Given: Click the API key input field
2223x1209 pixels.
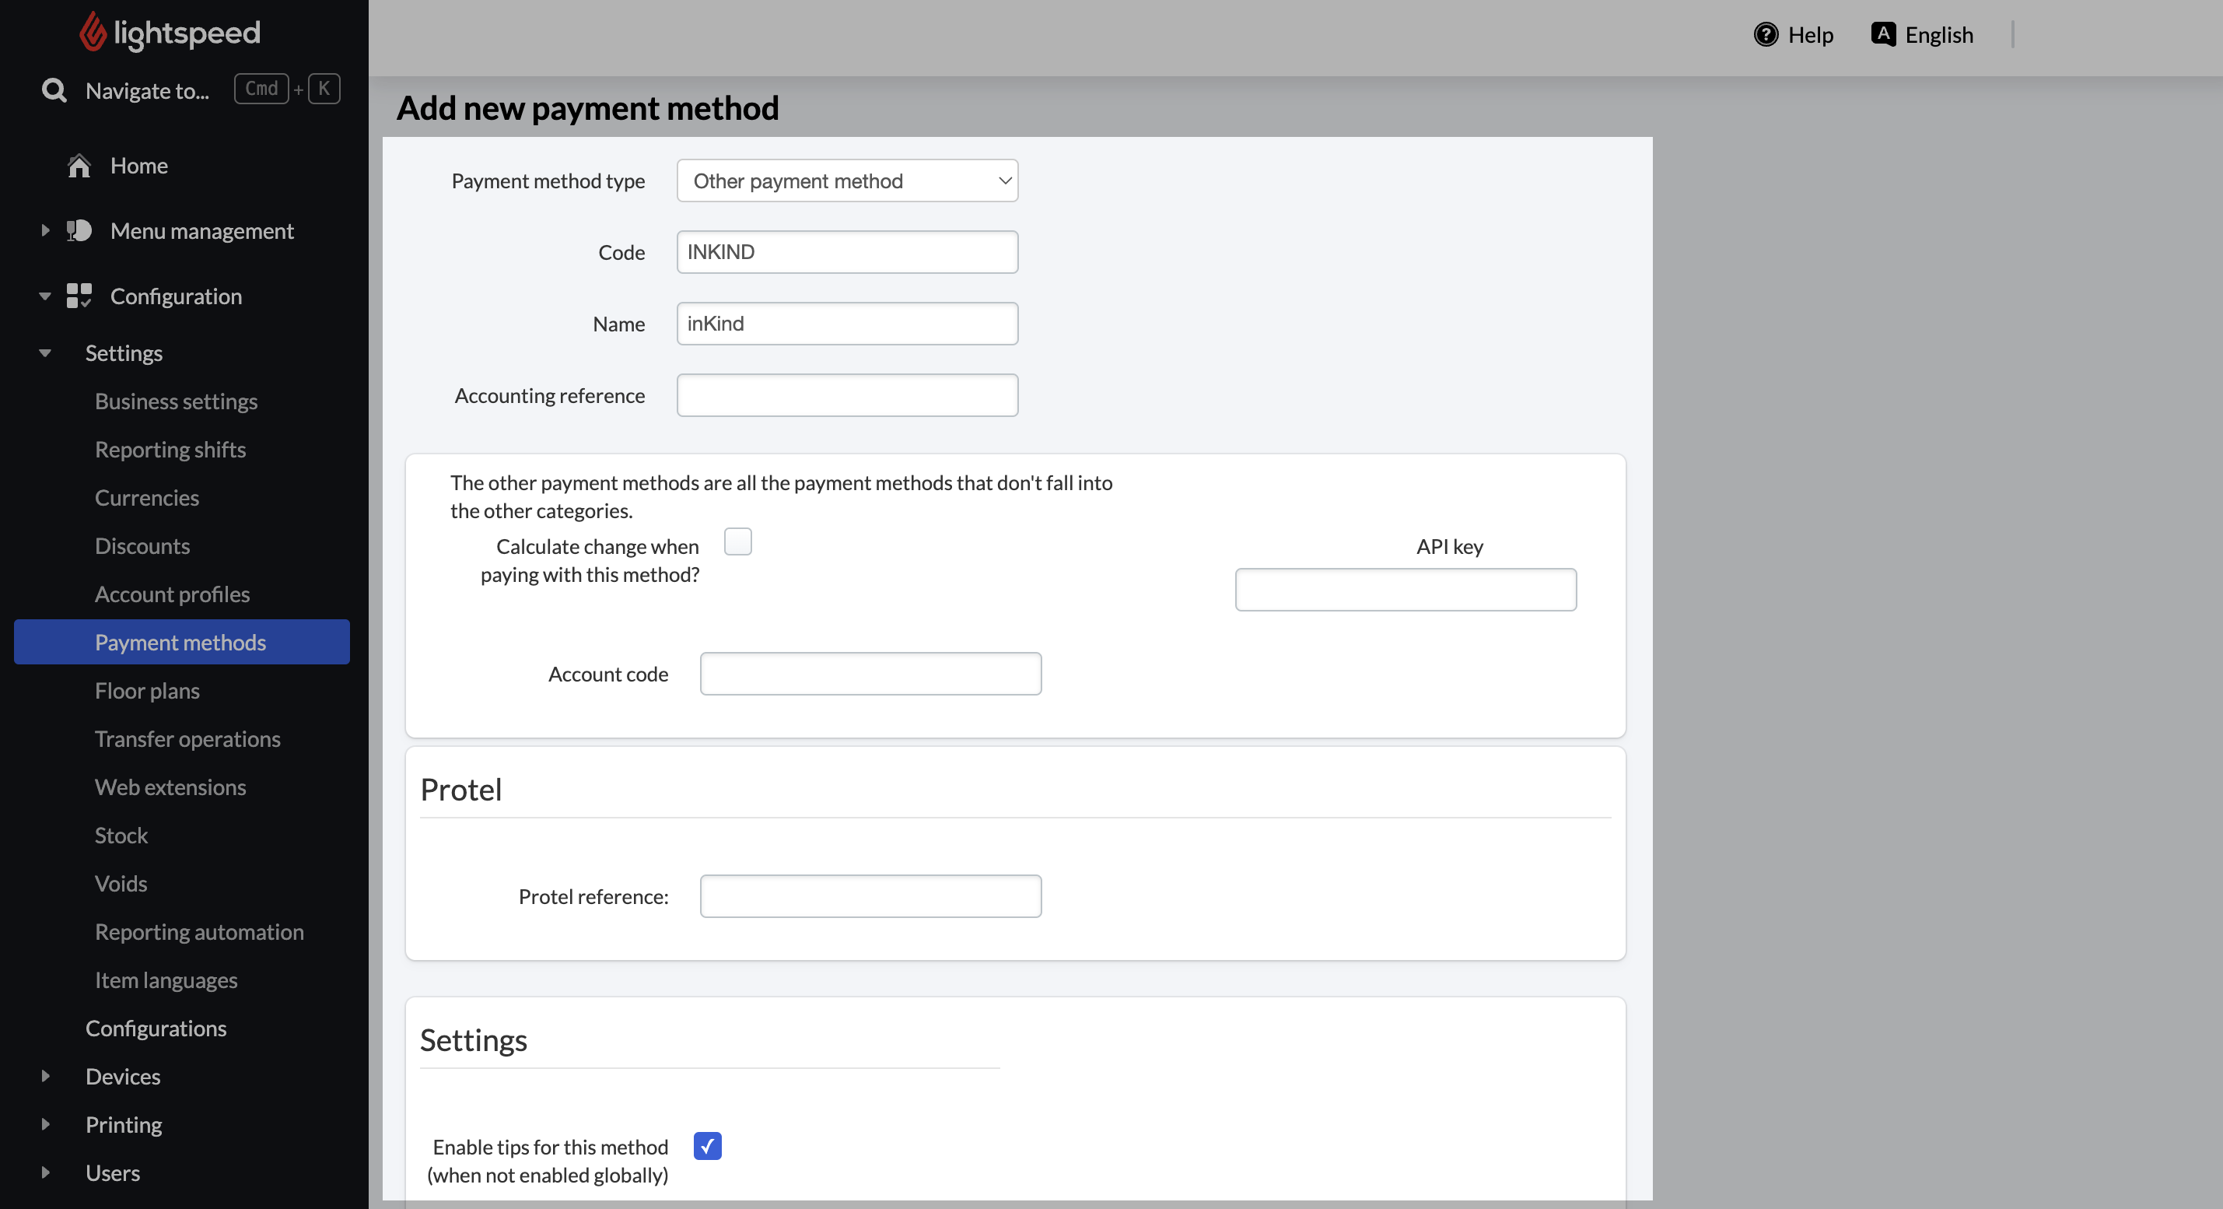Looking at the screenshot, I should click(1406, 590).
